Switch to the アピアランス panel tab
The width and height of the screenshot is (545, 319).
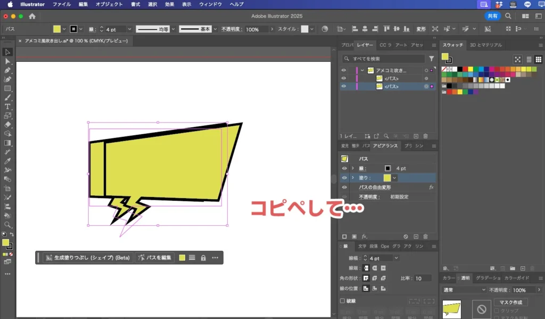(385, 146)
